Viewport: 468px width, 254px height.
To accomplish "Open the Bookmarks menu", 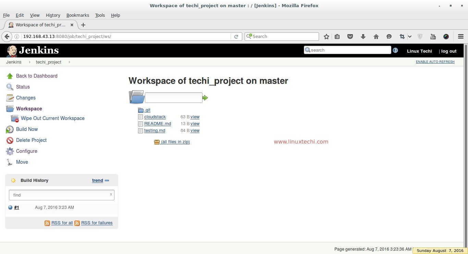I will [77, 15].
